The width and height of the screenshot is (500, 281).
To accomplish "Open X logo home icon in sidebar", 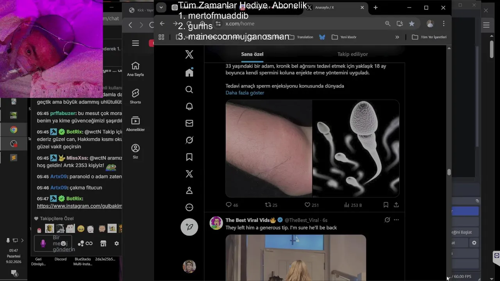I will tap(189, 55).
